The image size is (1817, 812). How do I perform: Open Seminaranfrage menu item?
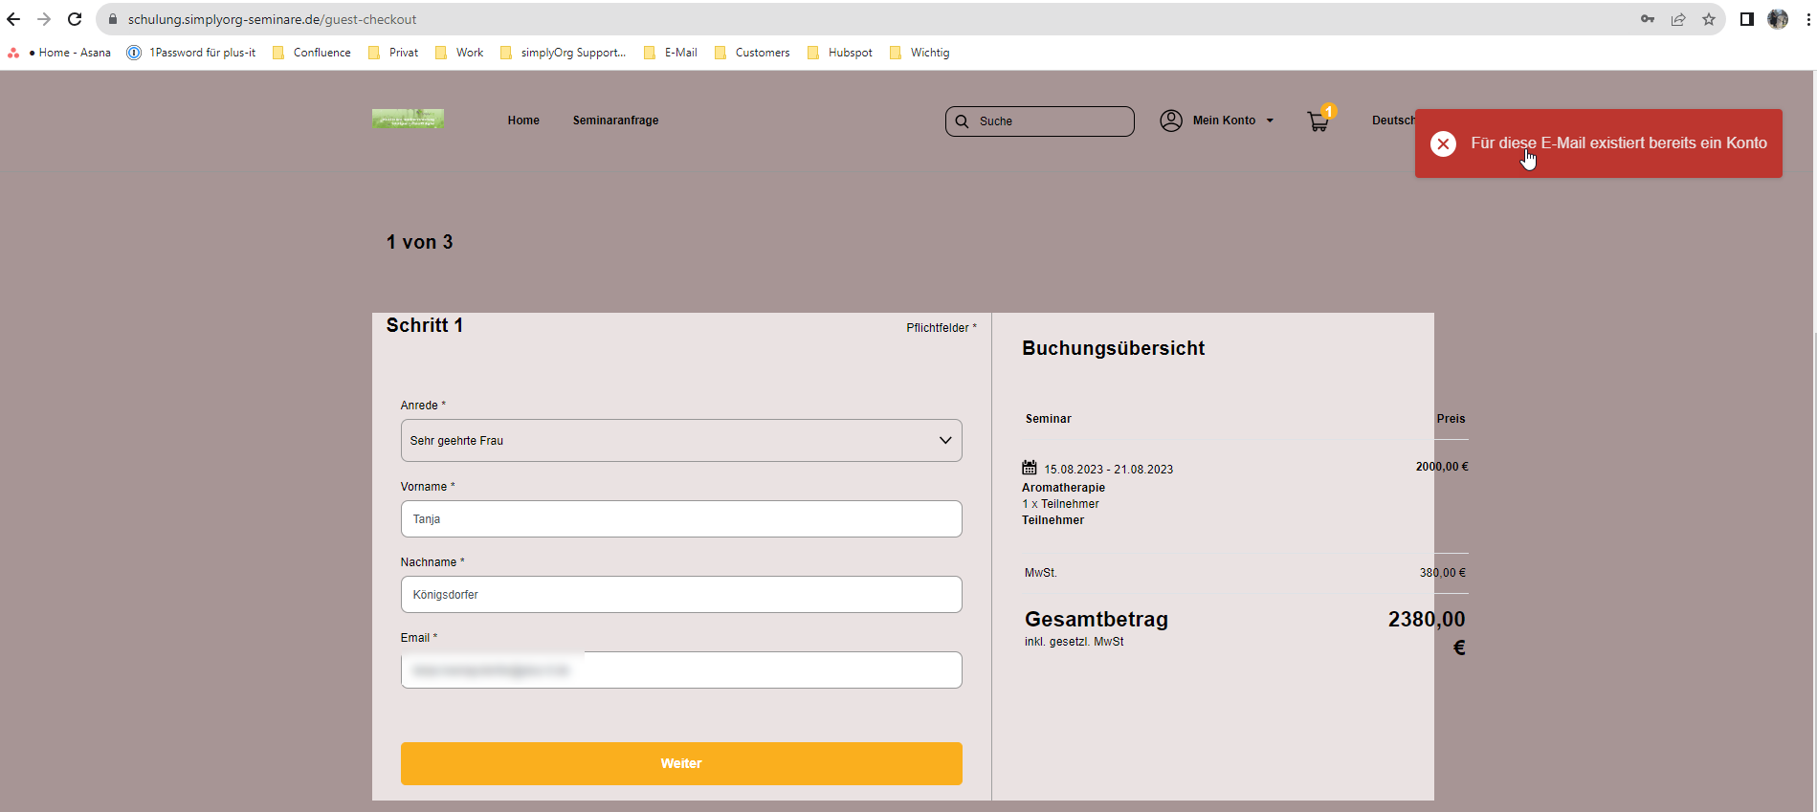[x=615, y=121]
